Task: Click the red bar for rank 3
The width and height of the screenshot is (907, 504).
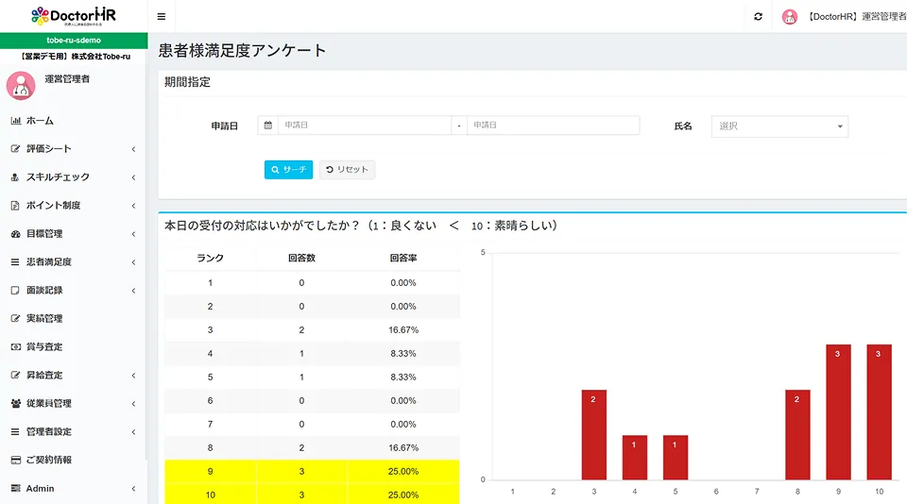Action: pos(594,435)
